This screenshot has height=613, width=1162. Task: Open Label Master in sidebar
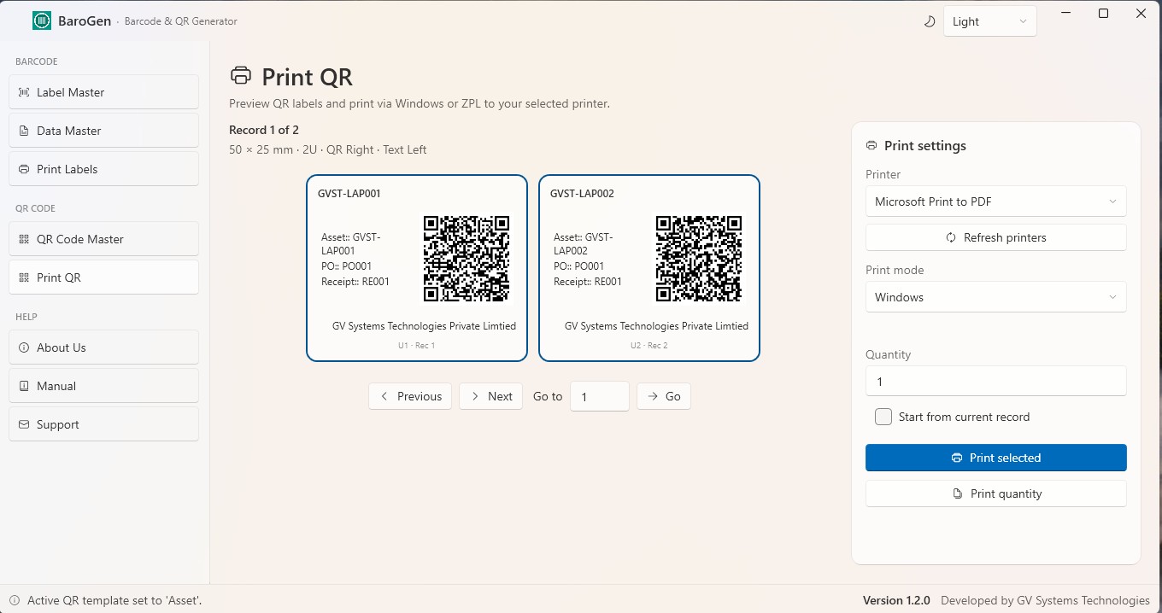[103, 92]
